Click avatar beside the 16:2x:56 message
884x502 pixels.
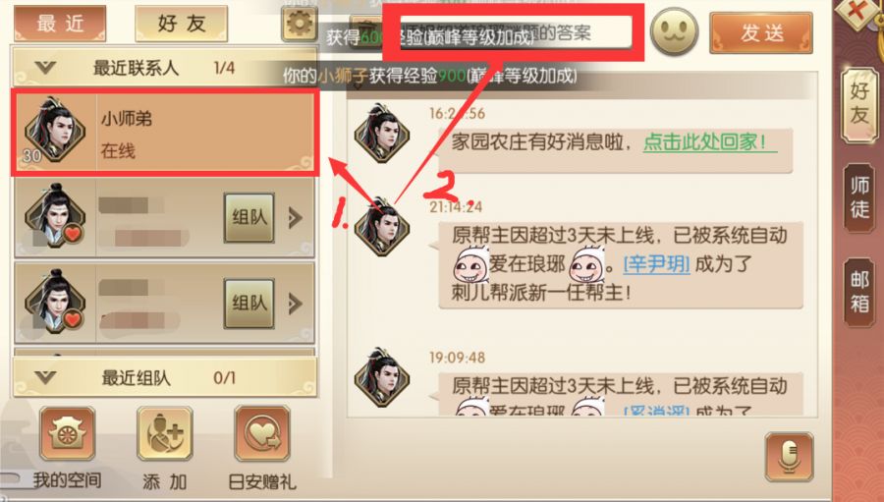[382, 134]
